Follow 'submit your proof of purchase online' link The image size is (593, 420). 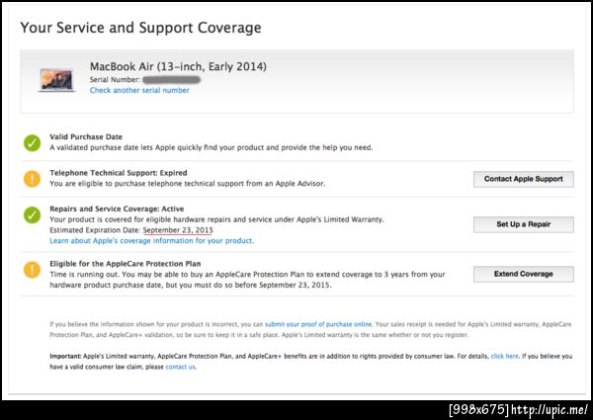[318, 324]
